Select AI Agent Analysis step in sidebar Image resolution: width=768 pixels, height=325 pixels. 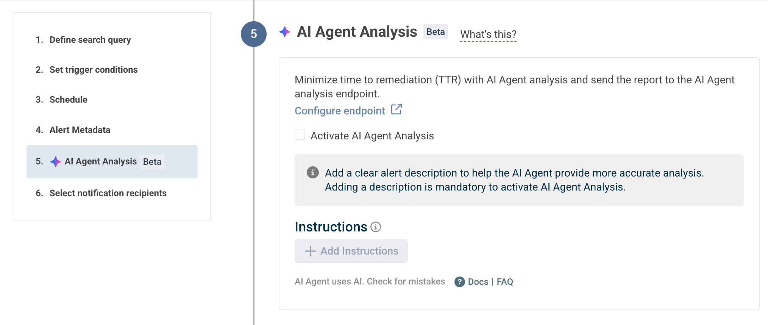pyautogui.click(x=101, y=162)
